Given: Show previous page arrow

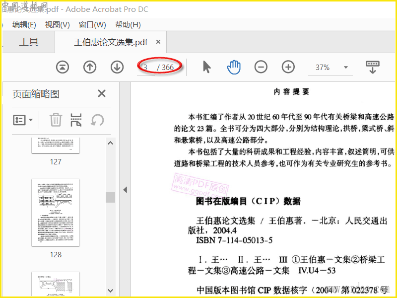Looking at the screenshot, I should tap(90, 67).
